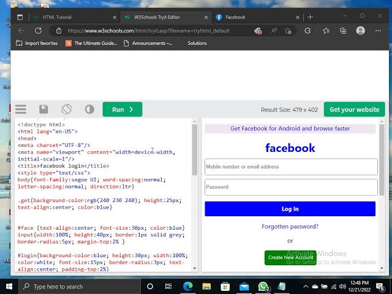
Task: Open the Favorites list icon
Action: click(326, 31)
